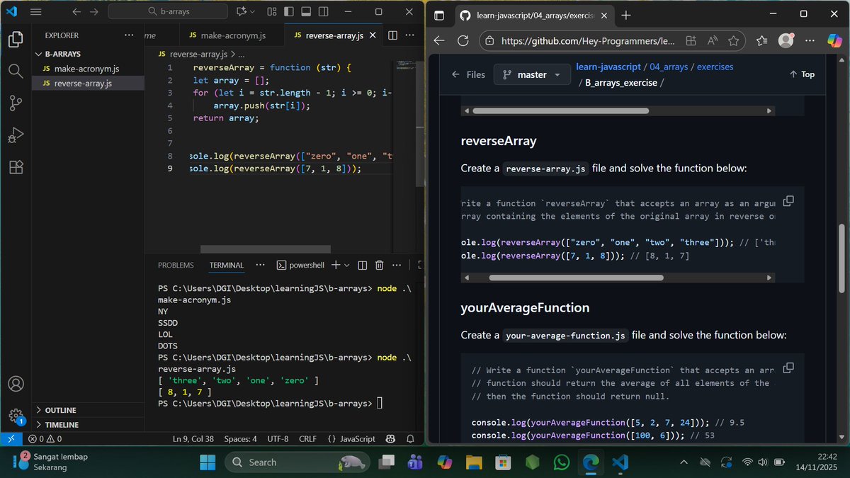The image size is (850, 478).
Task: Add this GitHub page to favorites
Action: tap(734, 40)
